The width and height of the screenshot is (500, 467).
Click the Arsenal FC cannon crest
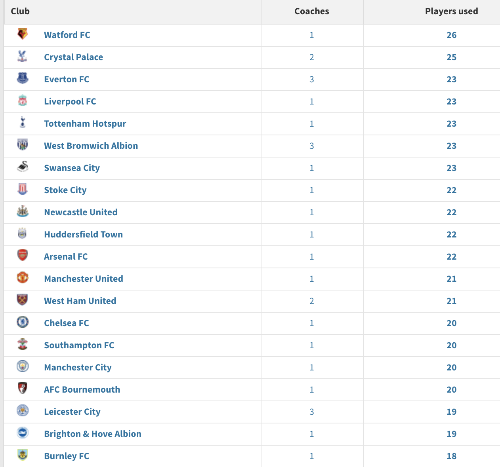[x=23, y=256]
